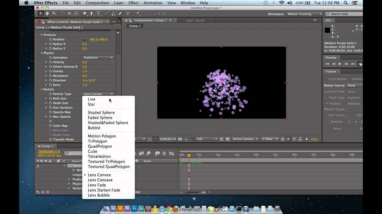Toggle the Velocity stopwatch
The width and height of the screenshot is (382, 214).
coord(50,62)
